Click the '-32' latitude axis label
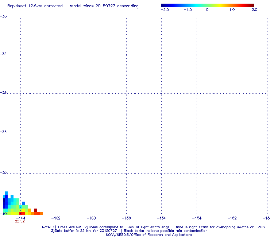 pos(3,54)
